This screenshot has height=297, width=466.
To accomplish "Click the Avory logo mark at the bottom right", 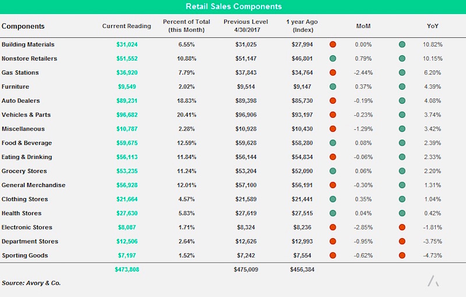I will pos(433,281).
